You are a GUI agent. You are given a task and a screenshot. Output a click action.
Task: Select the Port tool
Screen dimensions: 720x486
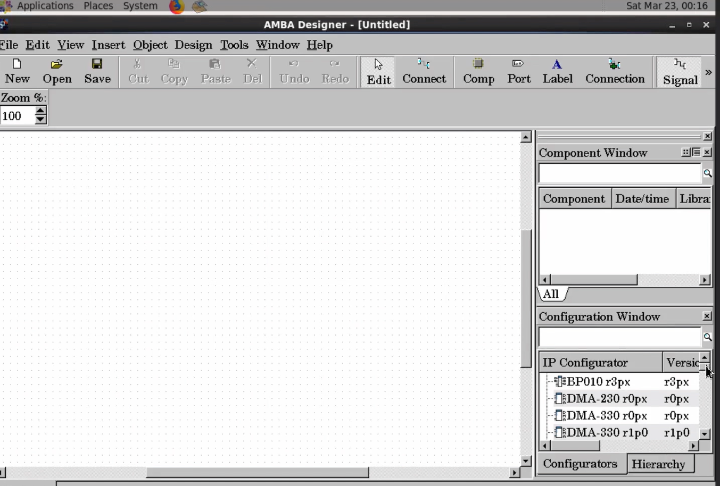click(519, 72)
